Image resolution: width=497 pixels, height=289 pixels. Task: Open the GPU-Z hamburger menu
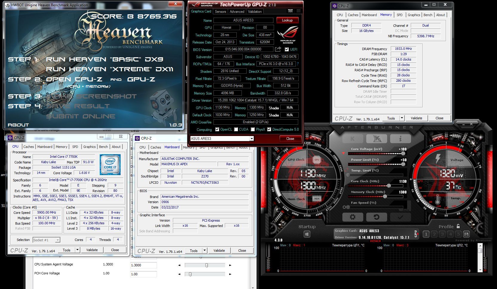pos(298,11)
